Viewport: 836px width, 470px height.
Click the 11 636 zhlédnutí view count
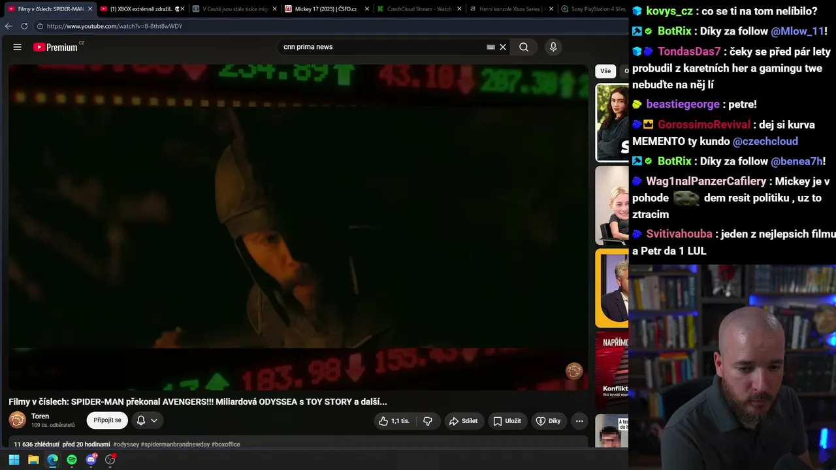point(36,445)
